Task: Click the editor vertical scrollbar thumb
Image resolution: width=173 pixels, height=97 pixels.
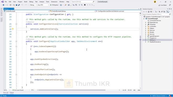Action: click(x=140, y=48)
